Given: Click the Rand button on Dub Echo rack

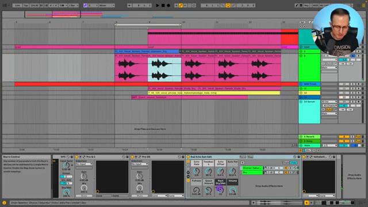Looking at the screenshot, I should point(243,157).
